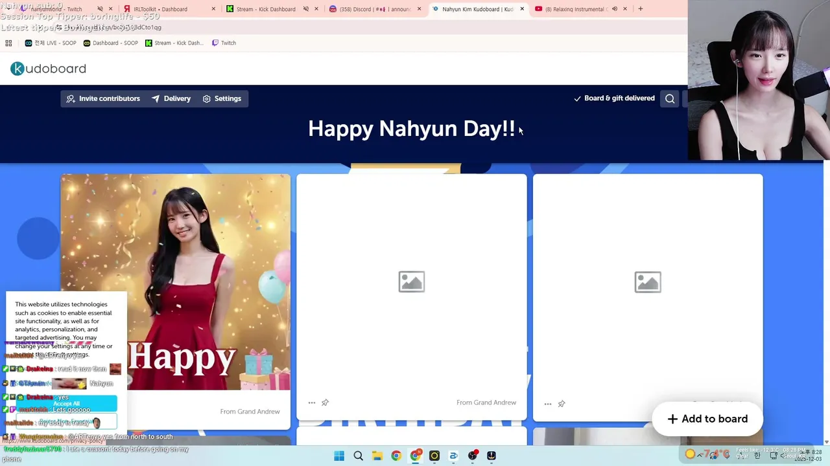Click Add to board button

click(707, 419)
